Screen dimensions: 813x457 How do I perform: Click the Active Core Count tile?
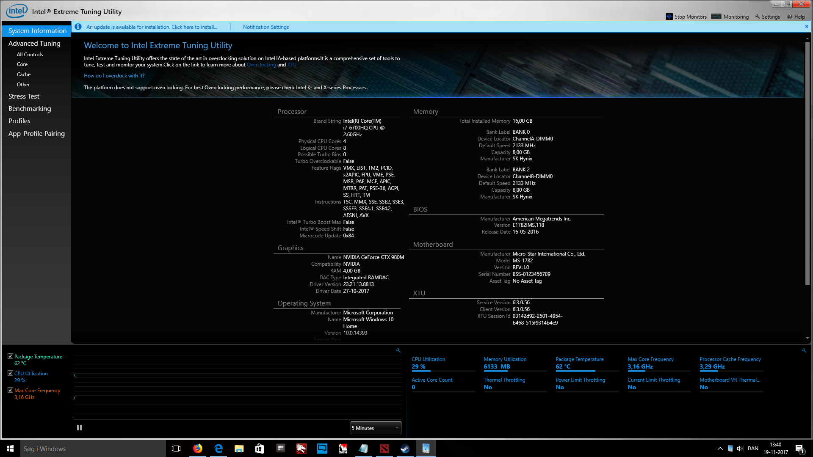(443, 385)
